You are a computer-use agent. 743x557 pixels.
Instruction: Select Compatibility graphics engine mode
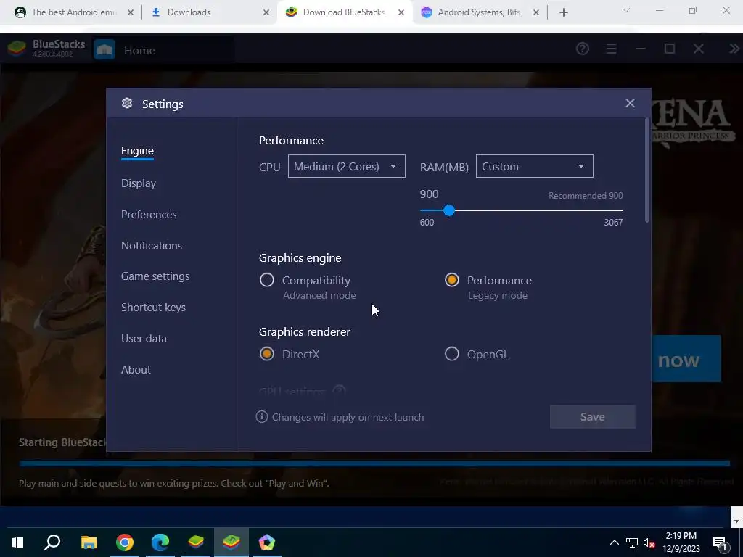click(x=267, y=280)
